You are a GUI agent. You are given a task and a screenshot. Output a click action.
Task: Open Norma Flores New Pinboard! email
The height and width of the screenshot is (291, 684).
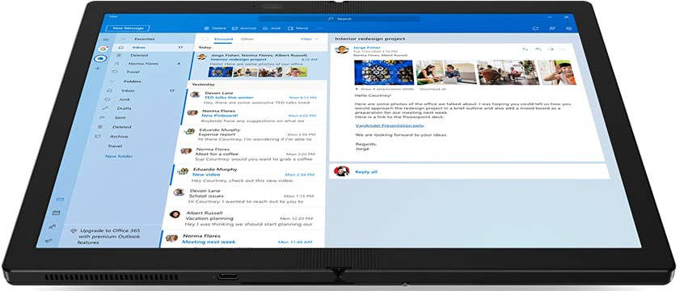click(x=253, y=116)
